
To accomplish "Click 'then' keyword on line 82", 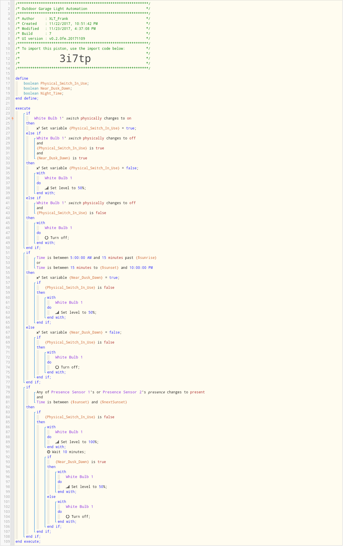I will (x=30, y=407).
